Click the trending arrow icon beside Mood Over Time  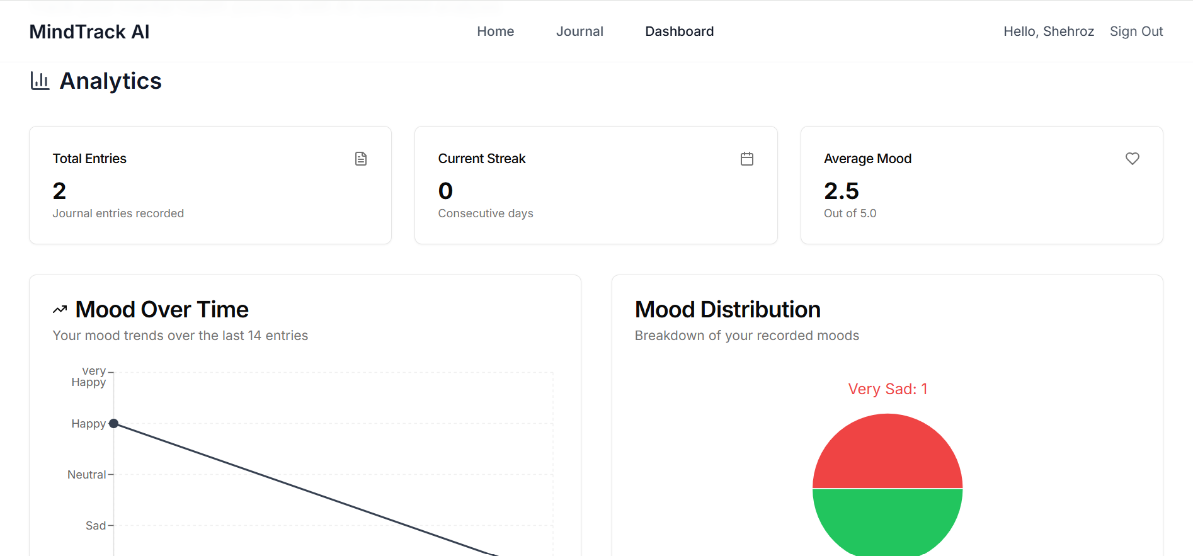[60, 309]
